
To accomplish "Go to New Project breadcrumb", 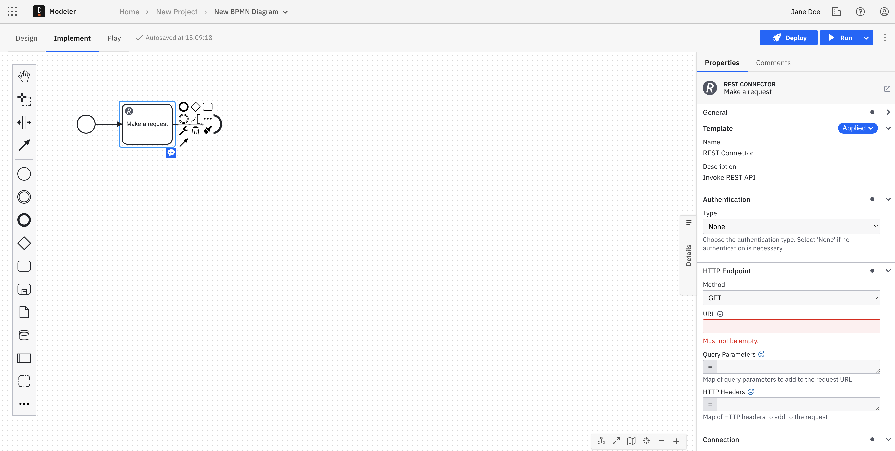I will pos(177,12).
